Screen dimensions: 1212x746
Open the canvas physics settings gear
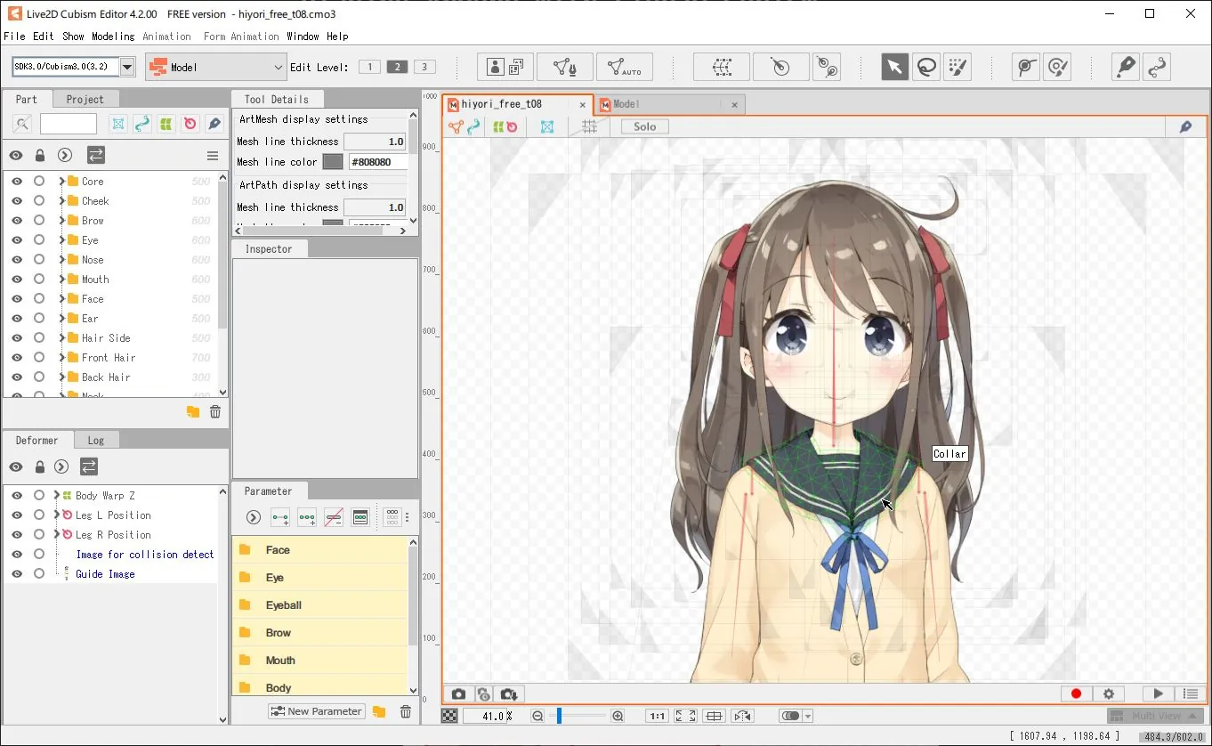1109,693
